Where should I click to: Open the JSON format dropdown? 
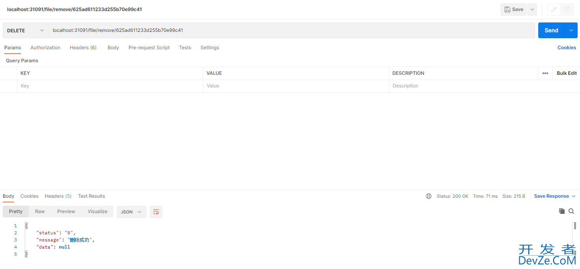tap(132, 212)
